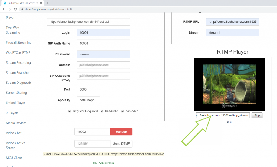277x167 pixels.
Task: Open Stream Recording example
Action: click(x=18, y=63)
